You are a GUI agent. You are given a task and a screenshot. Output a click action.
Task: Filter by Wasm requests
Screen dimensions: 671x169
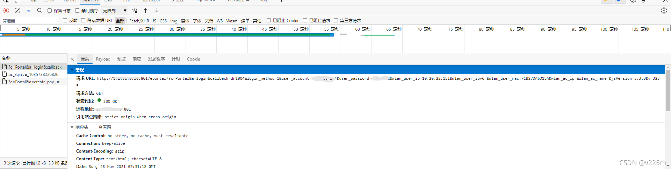click(232, 21)
